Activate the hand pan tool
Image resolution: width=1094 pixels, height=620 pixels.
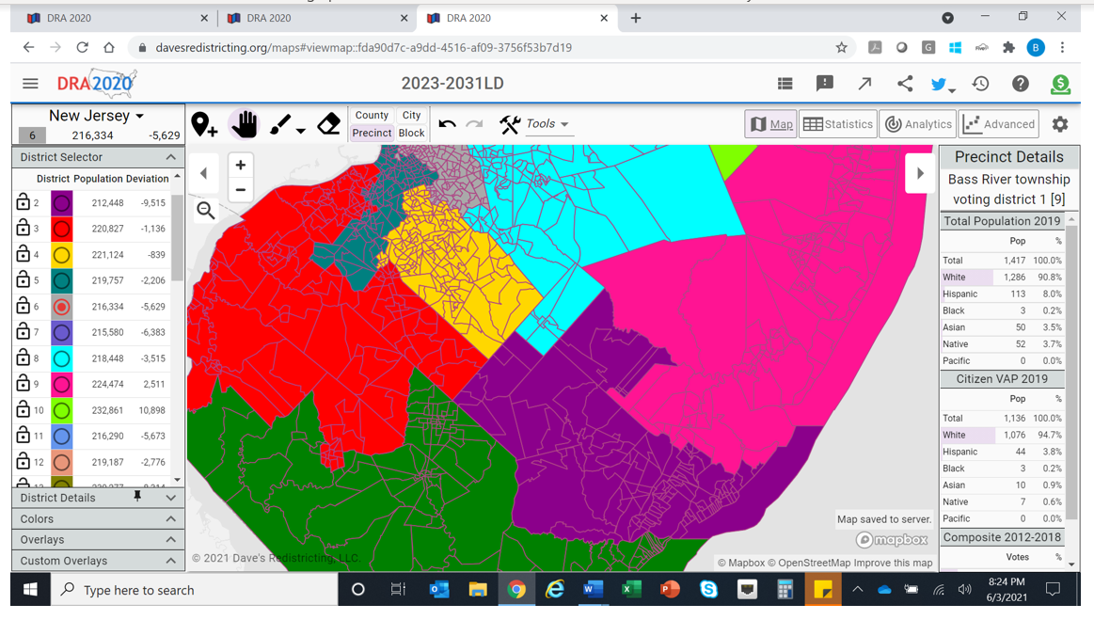(x=244, y=124)
